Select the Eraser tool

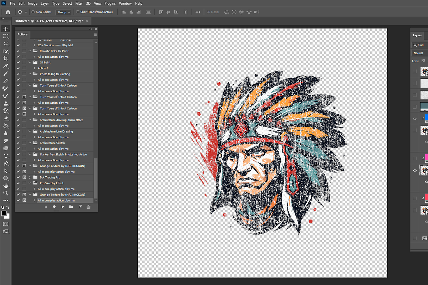tap(6, 118)
